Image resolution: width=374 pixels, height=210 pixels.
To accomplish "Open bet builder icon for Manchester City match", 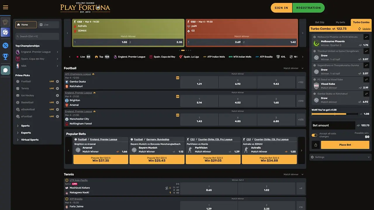I will point(178,115).
